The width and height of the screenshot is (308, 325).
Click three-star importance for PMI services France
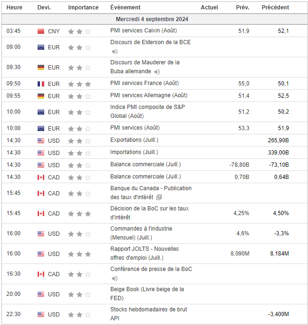[79, 84]
